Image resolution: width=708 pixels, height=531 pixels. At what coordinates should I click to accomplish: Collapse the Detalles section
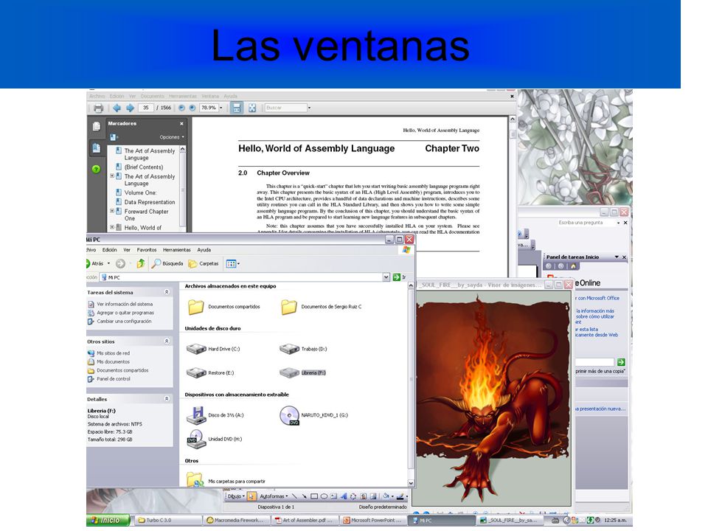pyautogui.click(x=167, y=399)
